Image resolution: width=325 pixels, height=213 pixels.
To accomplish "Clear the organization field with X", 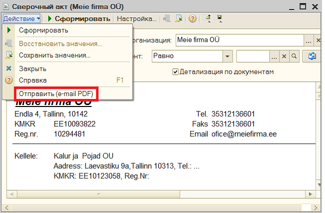I will pyautogui.click(x=318, y=40).
